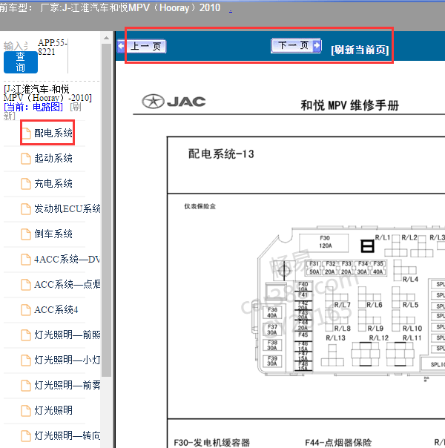Open the 灯光照明—小灯 document
Viewport: 445px width, 448px height.
67,360
